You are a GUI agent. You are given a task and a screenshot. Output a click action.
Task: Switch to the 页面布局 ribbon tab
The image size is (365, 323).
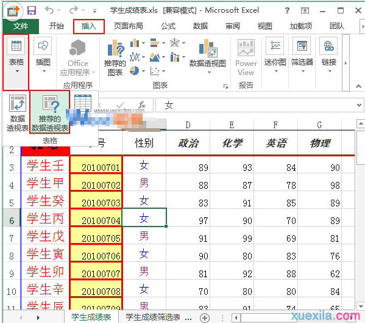(128, 26)
